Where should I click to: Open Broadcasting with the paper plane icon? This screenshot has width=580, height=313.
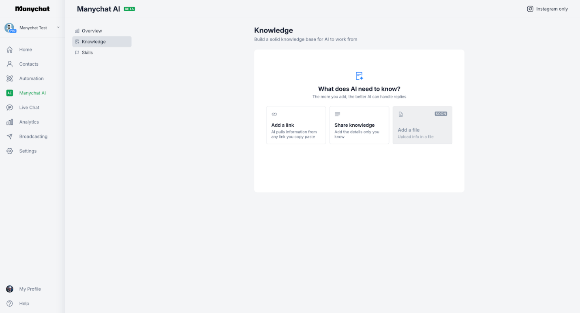(10, 136)
